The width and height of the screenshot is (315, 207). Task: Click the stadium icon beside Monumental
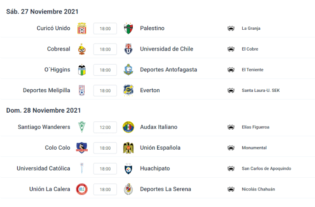[231, 148]
